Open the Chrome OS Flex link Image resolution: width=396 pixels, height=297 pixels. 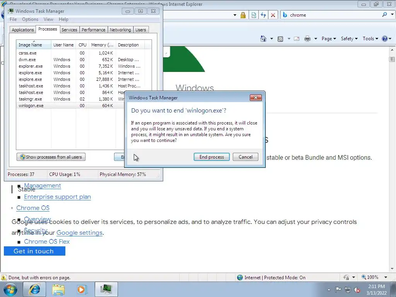[x=47, y=241]
